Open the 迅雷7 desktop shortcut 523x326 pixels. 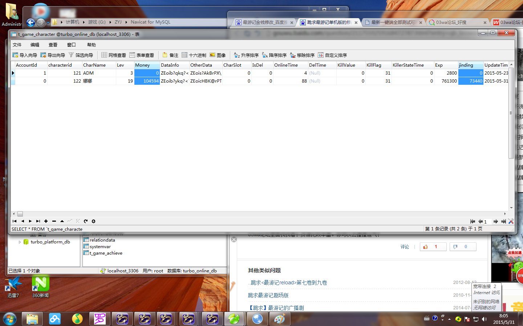pyautogui.click(x=13, y=287)
